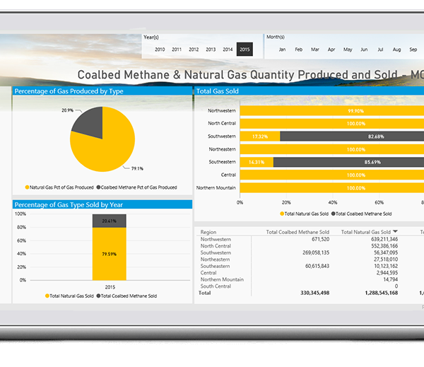Viewport: 424px width, 367px height.
Task: Select year 2012 in the Year slicer
Action: tap(194, 49)
